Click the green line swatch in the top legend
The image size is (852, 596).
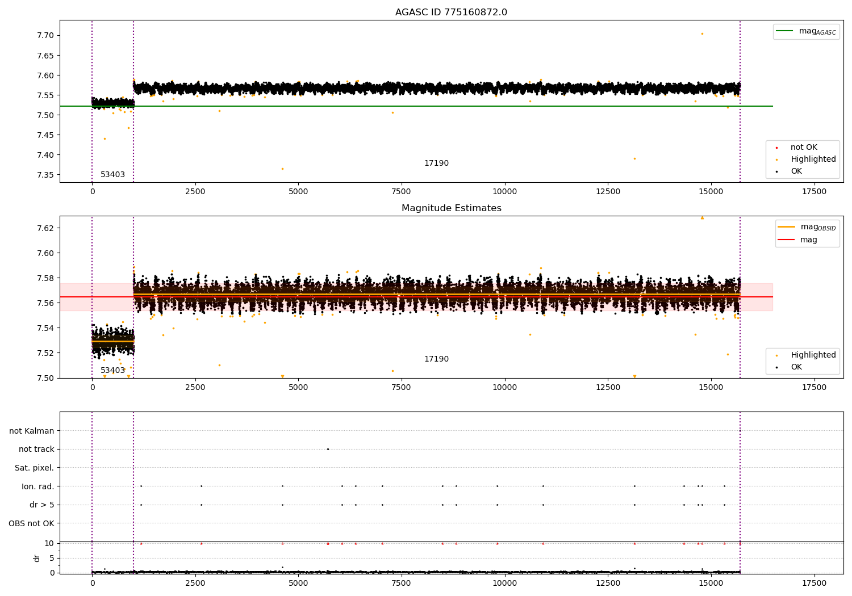click(x=784, y=31)
